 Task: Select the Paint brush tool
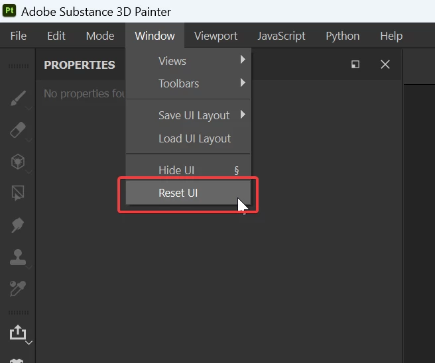click(18, 98)
